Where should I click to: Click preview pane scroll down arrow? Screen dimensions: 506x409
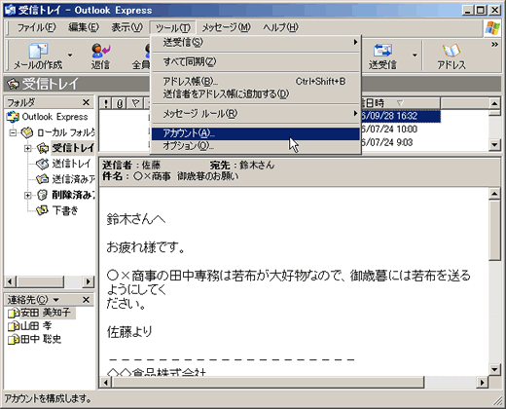point(494,369)
